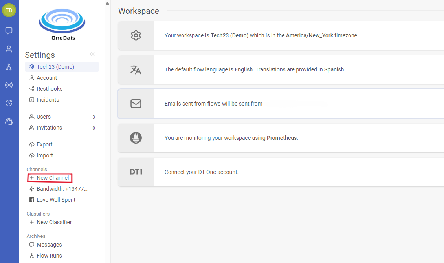444x263 pixels.
Task: Open the Prometheus monitoring card
Action: click(x=281, y=138)
